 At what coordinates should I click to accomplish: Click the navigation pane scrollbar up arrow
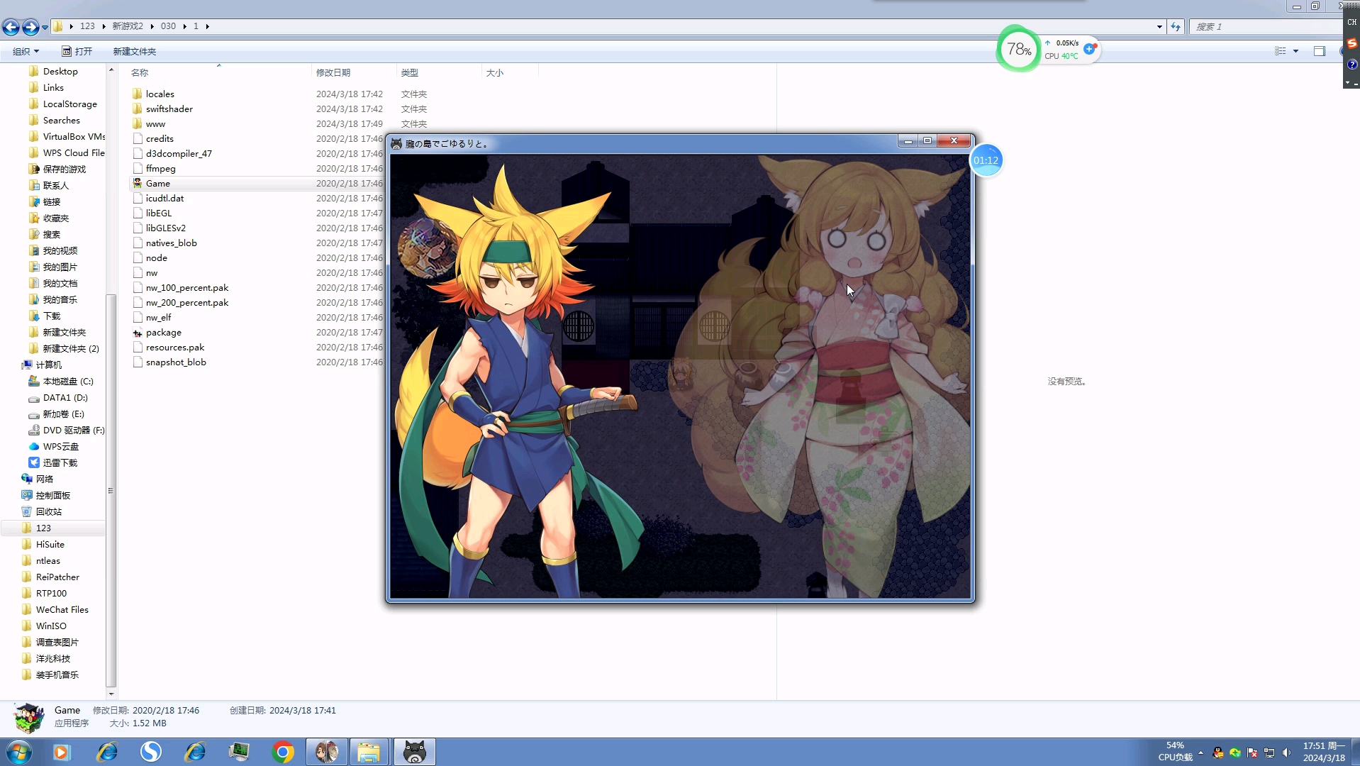pos(111,70)
